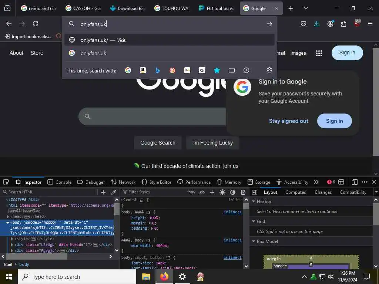Viewport: 379px width, 284px height.
Task: Create a new node with the plus icon
Action: pos(103,192)
